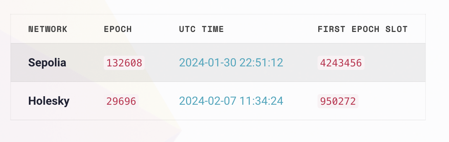Image resolution: width=449 pixels, height=142 pixels.
Task: Click the word TIME in the header
Action: pos(213,29)
